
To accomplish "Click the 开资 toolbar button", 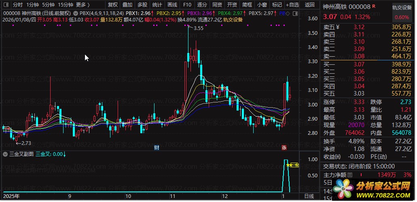I will tap(232, 4).
